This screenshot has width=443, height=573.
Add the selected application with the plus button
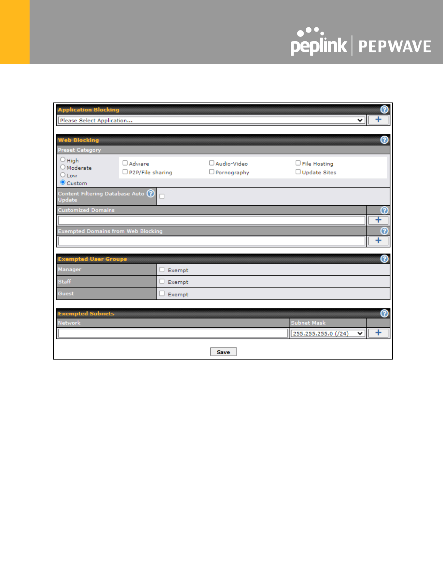(378, 120)
